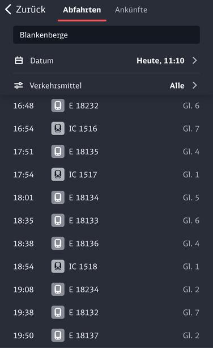Viewport: 213px width, 348px height.
Task: Tap the train icon next to E 18137
Action: (58, 336)
